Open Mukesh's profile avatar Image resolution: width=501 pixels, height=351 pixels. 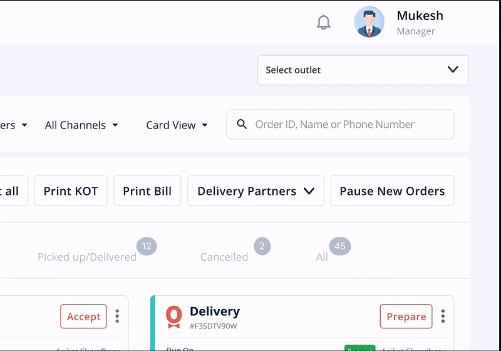pos(369,22)
